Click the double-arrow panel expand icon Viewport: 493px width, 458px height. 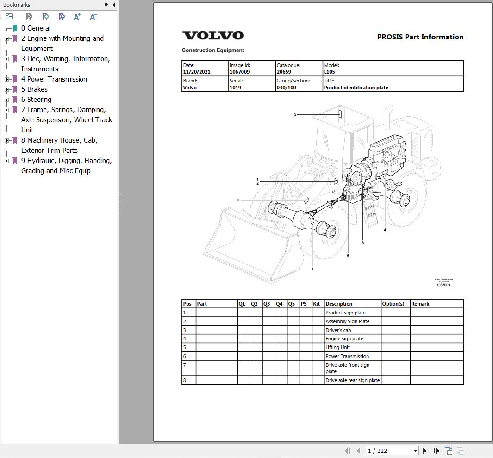coord(106,5)
